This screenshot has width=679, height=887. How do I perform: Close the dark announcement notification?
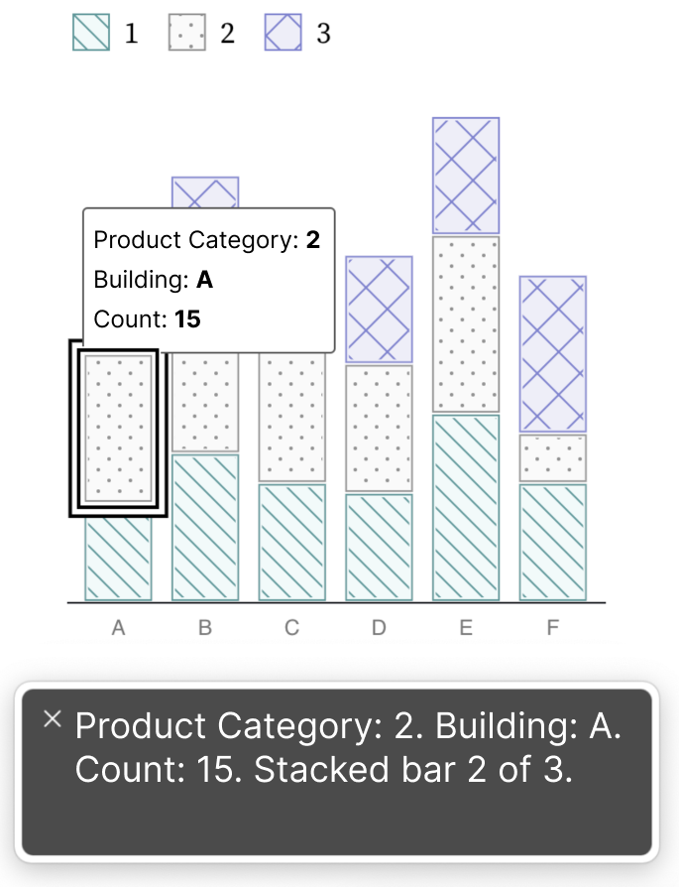[x=52, y=719]
